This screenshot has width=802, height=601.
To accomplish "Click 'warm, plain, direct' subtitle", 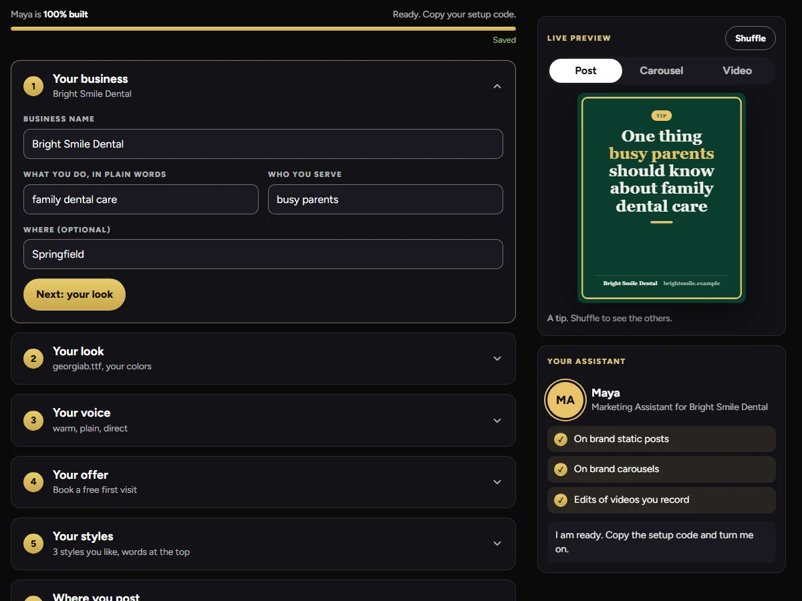I will (90, 429).
